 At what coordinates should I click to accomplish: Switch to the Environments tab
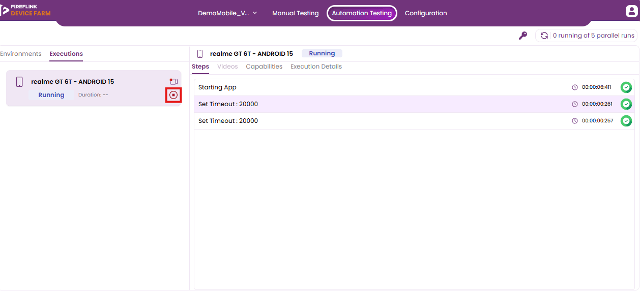coord(21,54)
